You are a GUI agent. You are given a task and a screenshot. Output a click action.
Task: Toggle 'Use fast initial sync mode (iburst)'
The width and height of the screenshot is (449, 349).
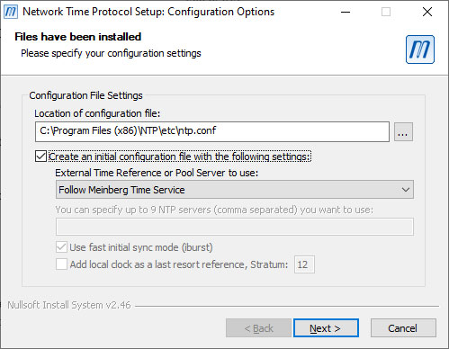(61, 247)
